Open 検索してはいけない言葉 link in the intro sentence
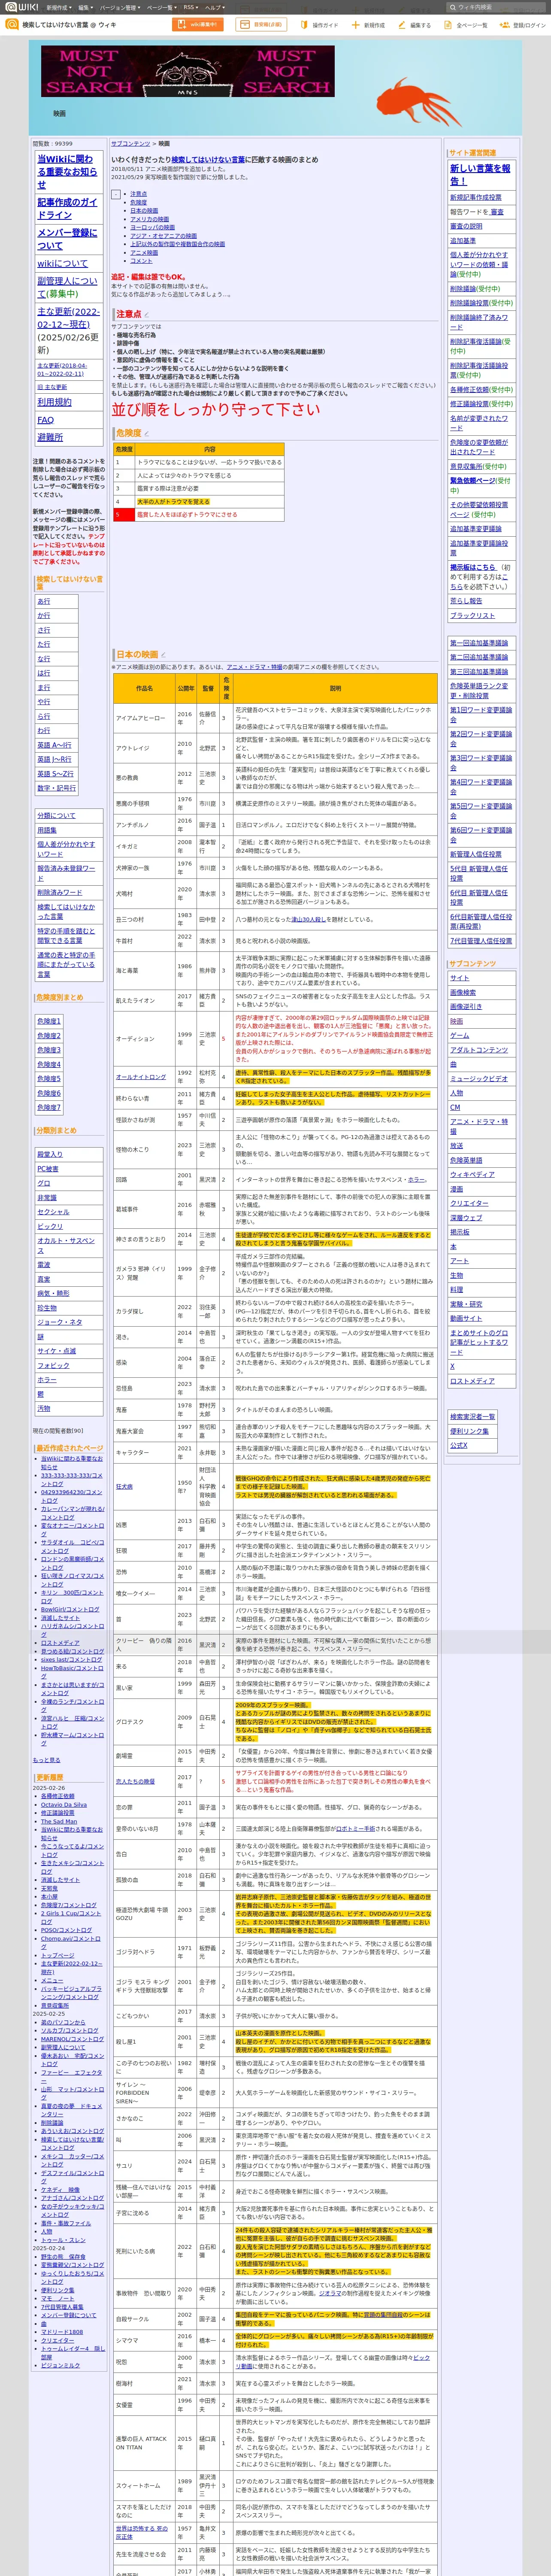 [208, 160]
